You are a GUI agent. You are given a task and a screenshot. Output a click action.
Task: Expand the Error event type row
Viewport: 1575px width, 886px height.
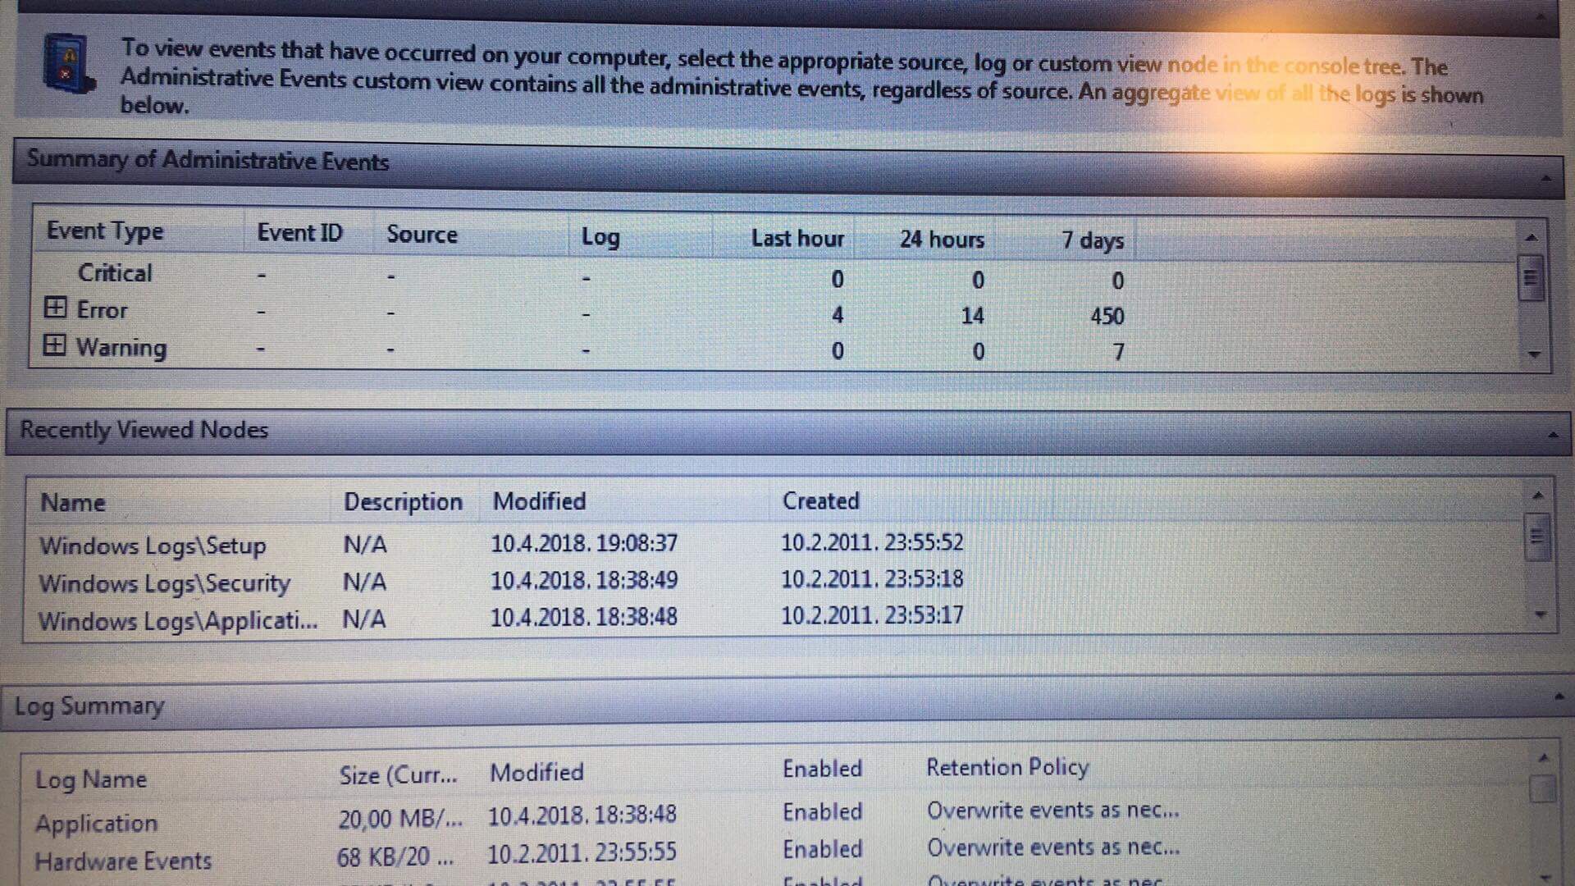(55, 308)
